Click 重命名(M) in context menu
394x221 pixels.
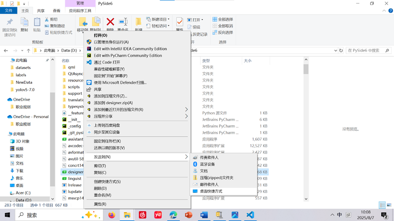pyautogui.click(x=102, y=195)
